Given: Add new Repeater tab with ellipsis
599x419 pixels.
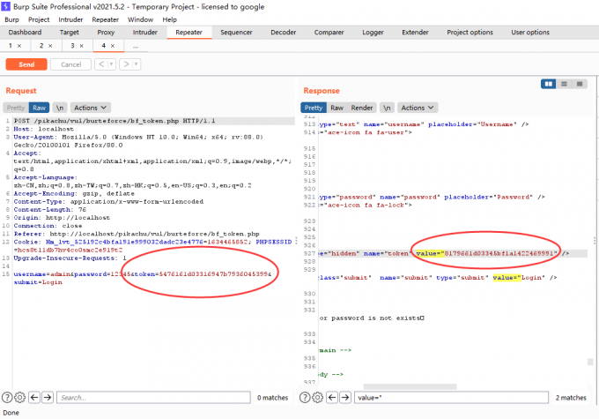Looking at the screenshot, I should tap(136, 46).
